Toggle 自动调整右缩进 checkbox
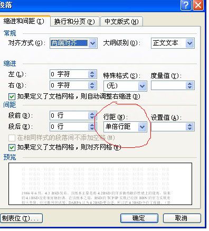Image resolution: width=209 pixels, height=231 pixels. (x=12, y=96)
